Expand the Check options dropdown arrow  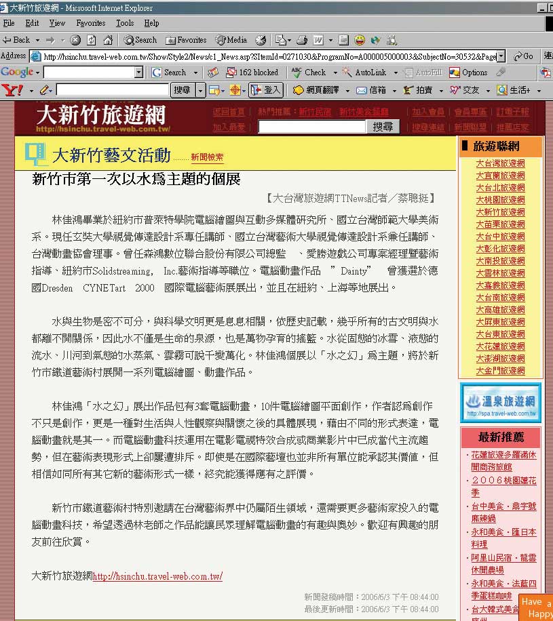point(335,73)
